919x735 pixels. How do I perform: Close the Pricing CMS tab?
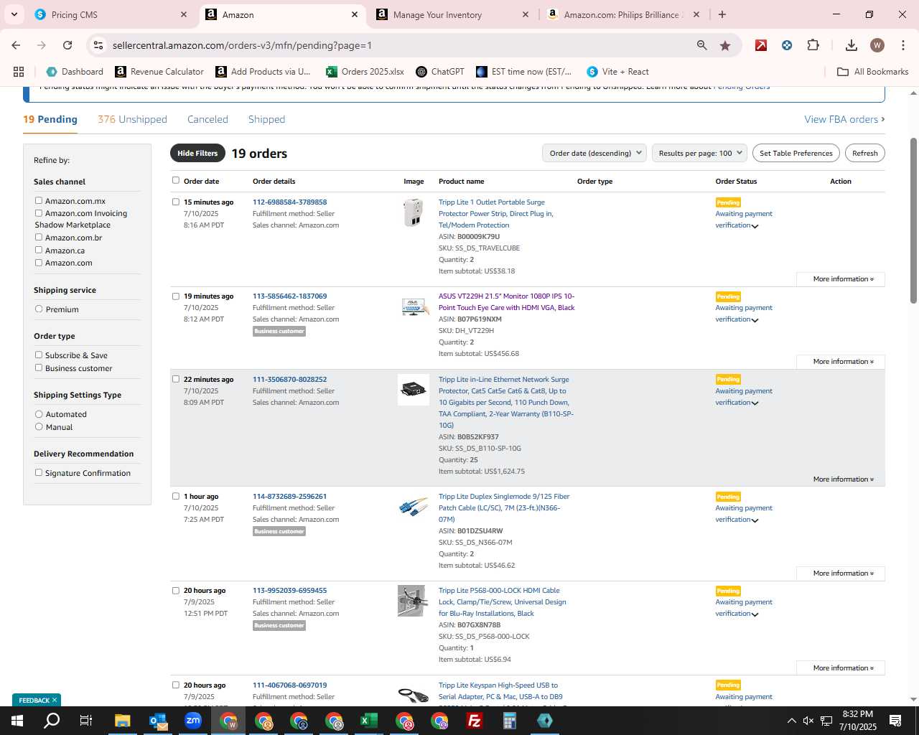point(184,14)
